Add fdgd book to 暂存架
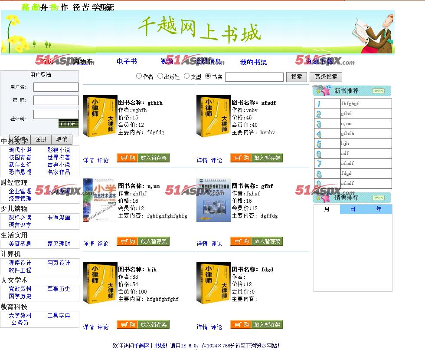Screen dimensions: 425x350 pos(267,324)
